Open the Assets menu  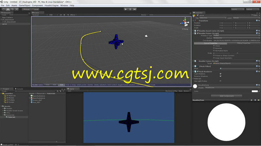click(x=14, y=6)
